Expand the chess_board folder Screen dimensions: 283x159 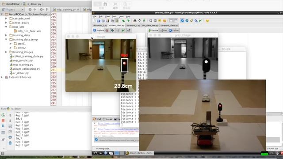coord(6,23)
